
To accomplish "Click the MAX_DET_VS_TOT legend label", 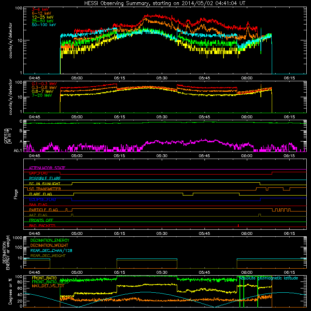I will (48, 286).
